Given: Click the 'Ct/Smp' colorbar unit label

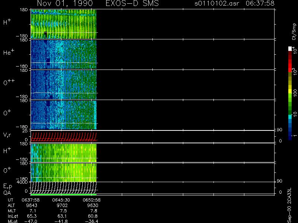Looking at the screenshot, I should [294, 32].
